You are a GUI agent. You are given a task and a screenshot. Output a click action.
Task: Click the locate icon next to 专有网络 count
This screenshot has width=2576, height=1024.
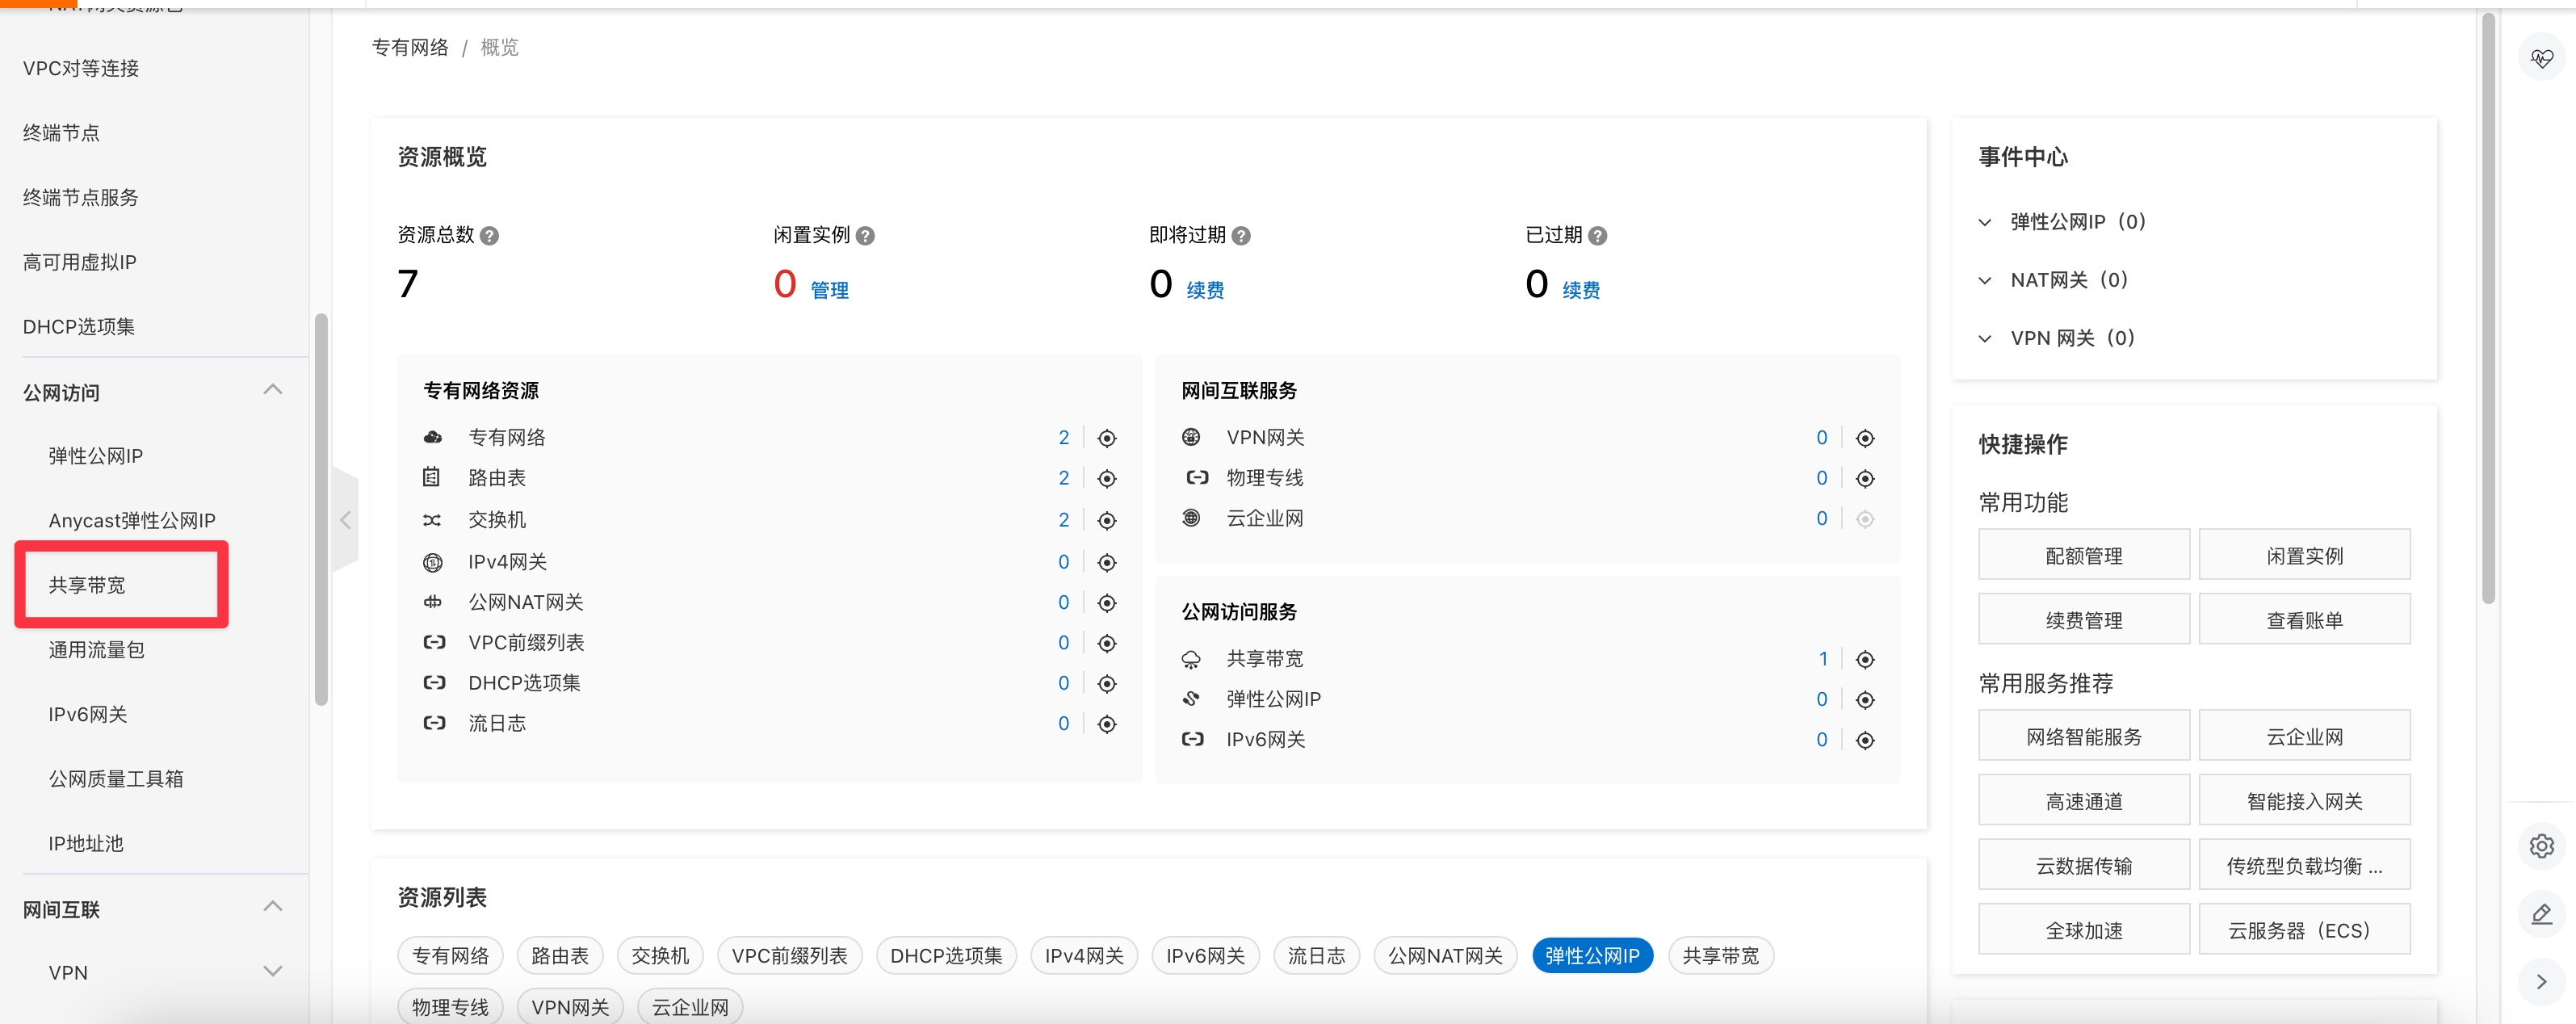coord(1106,438)
